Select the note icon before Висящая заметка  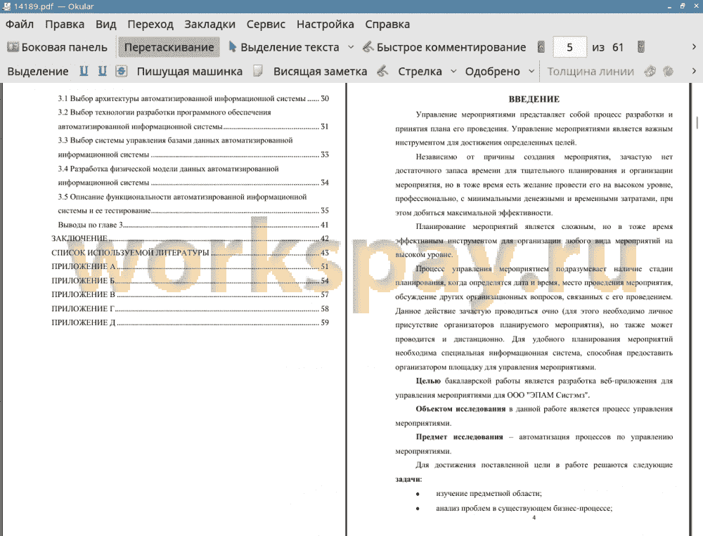pos(258,71)
